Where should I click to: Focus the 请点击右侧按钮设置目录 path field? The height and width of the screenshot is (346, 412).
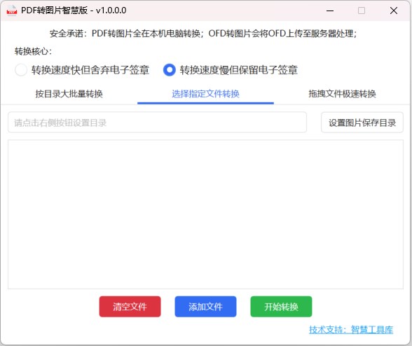157,123
